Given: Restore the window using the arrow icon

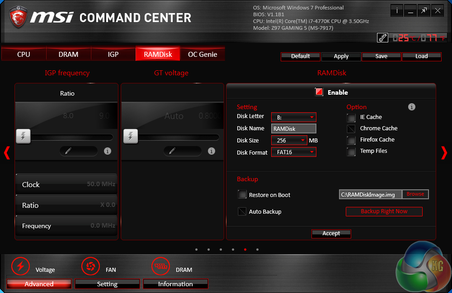Looking at the screenshot, I should click(x=424, y=11).
